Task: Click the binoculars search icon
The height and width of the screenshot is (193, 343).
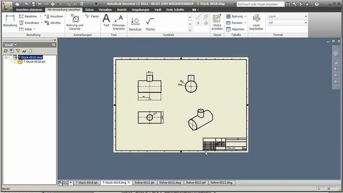Action: tap(288, 4)
